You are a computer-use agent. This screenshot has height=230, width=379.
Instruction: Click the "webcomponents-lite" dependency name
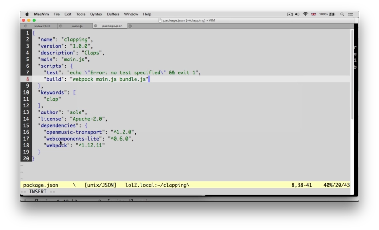coord(73,139)
